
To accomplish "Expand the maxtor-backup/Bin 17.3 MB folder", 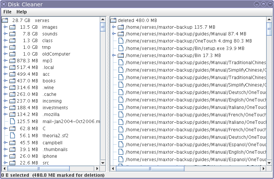I will click(114, 56).
